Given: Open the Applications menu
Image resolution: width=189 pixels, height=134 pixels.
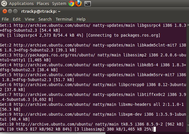Looking at the screenshot, I should (x=21, y=3).
